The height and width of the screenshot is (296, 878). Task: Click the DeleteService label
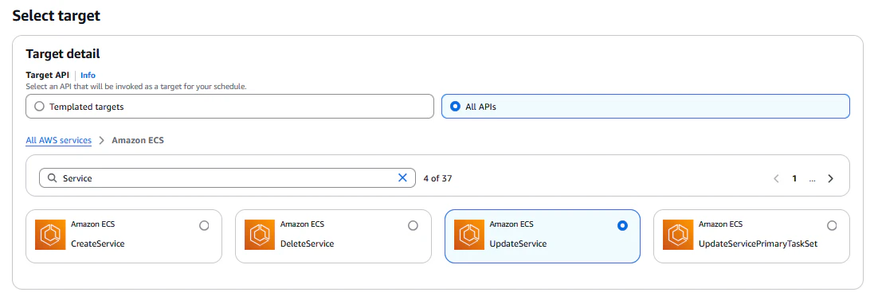pos(308,244)
